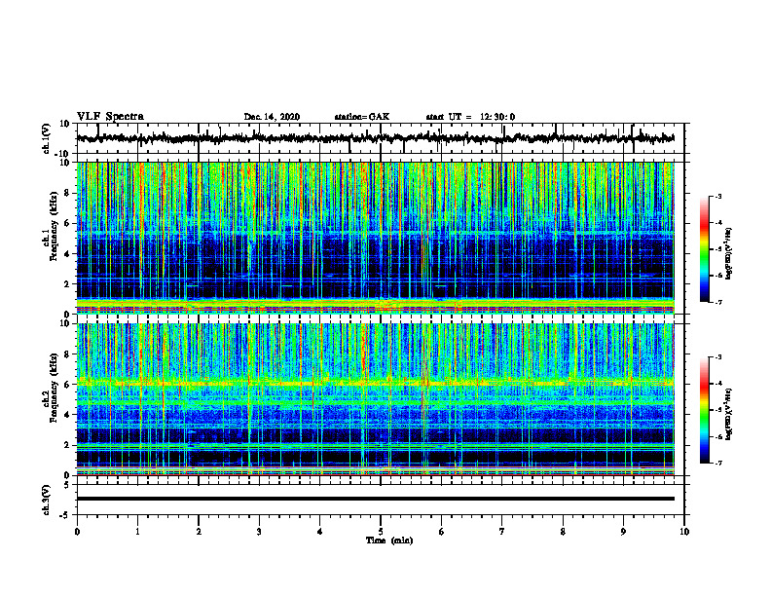Click the log(PSD) label beside ch.1 color scale
This screenshot has height=596, width=771.
pyautogui.click(x=730, y=254)
